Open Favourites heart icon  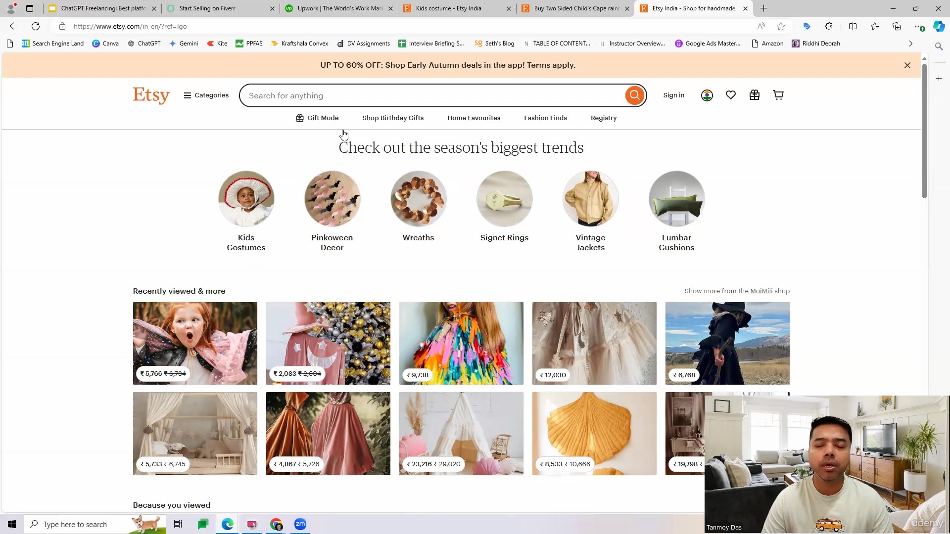click(731, 95)
